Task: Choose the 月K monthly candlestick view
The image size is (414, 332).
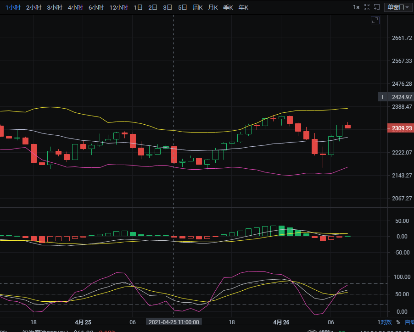Action: coord(213,7)
